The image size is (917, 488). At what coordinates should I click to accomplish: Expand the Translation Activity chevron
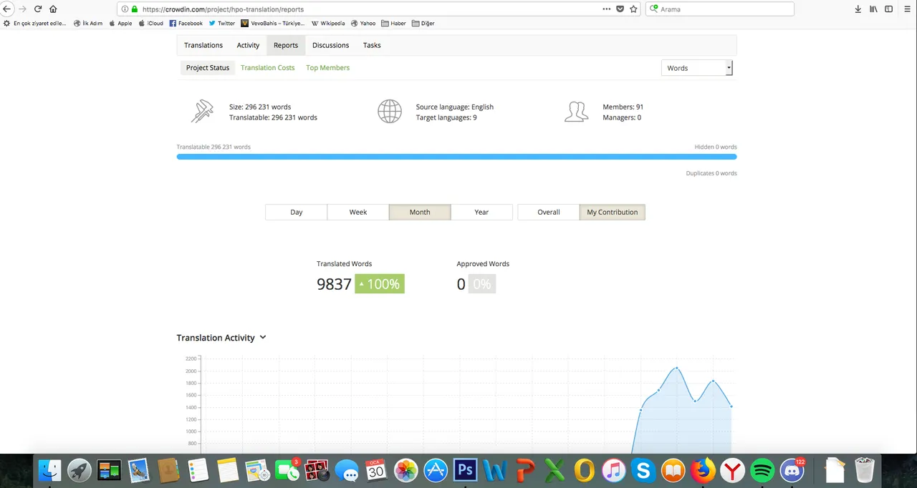[263, 337]
